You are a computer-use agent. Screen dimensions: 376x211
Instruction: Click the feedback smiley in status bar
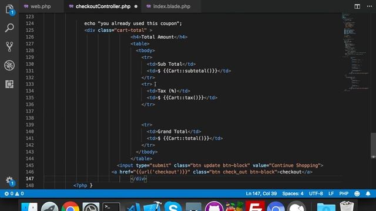tap(357, 193)
